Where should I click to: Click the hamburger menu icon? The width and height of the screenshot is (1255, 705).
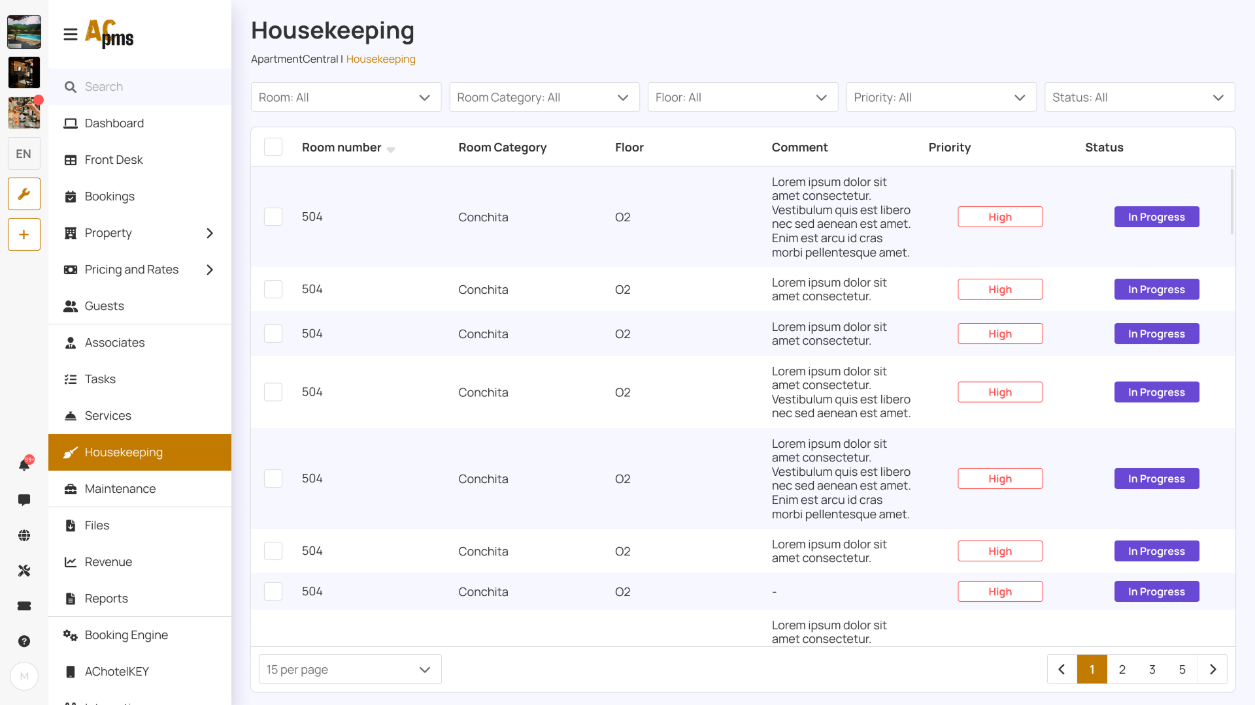tap(71, 34)
